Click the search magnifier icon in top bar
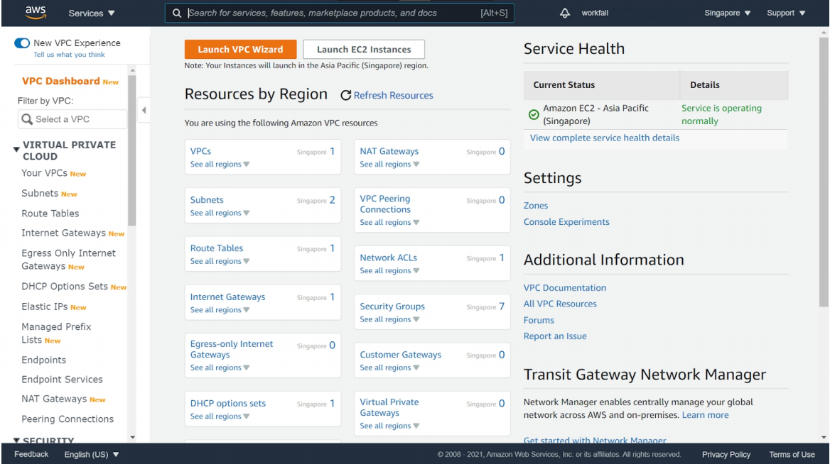830x464 pixels. coord(177,13)
